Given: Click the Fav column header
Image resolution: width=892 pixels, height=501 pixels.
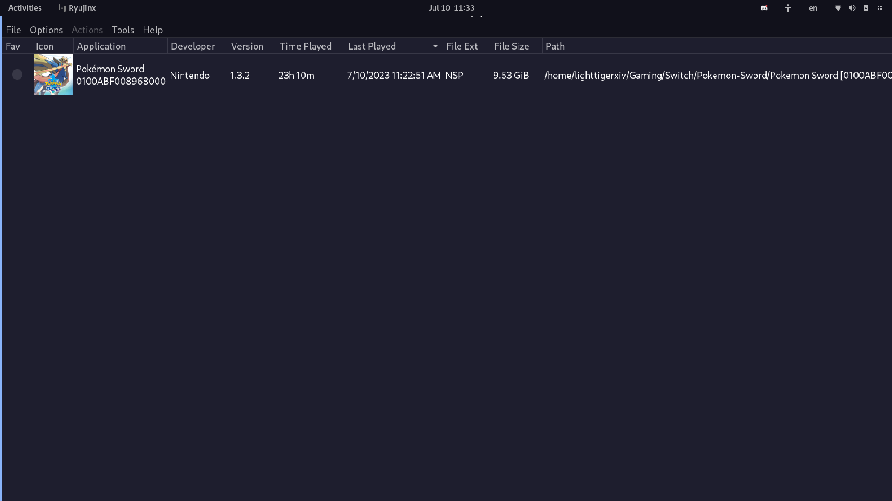Looking at the screenshot, I should [13, 46].
